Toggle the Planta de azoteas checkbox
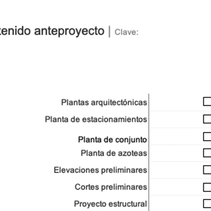 pos(207,153)
